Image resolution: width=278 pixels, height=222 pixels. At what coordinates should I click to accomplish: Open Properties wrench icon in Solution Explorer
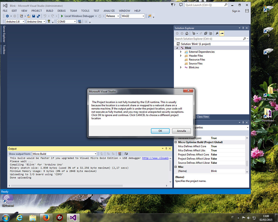(217, 33)
